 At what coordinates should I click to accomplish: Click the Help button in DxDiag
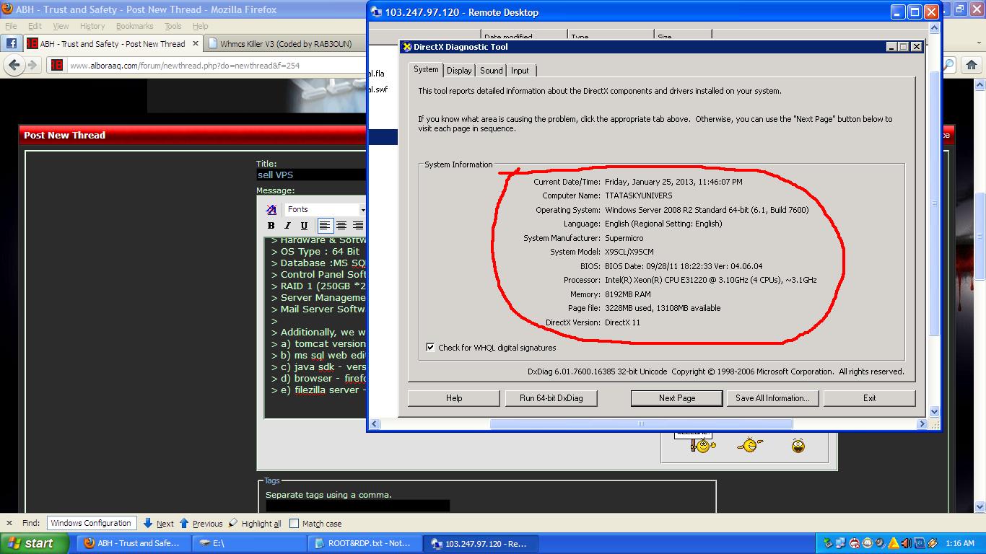454,398
